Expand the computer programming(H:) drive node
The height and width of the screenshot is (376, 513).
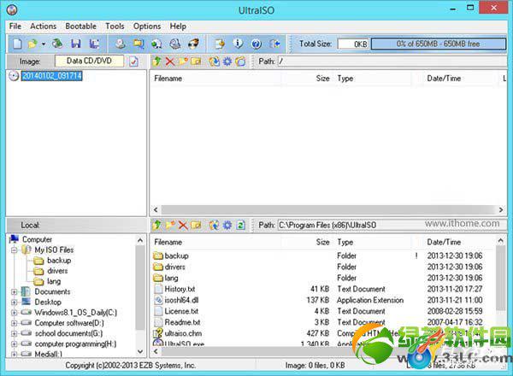(14, 344)
